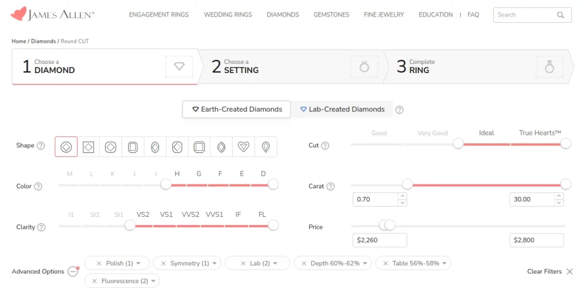The image size is (584, 294).
Task: Open the Clarity help tooltip icon
Action: pos(41,227)
